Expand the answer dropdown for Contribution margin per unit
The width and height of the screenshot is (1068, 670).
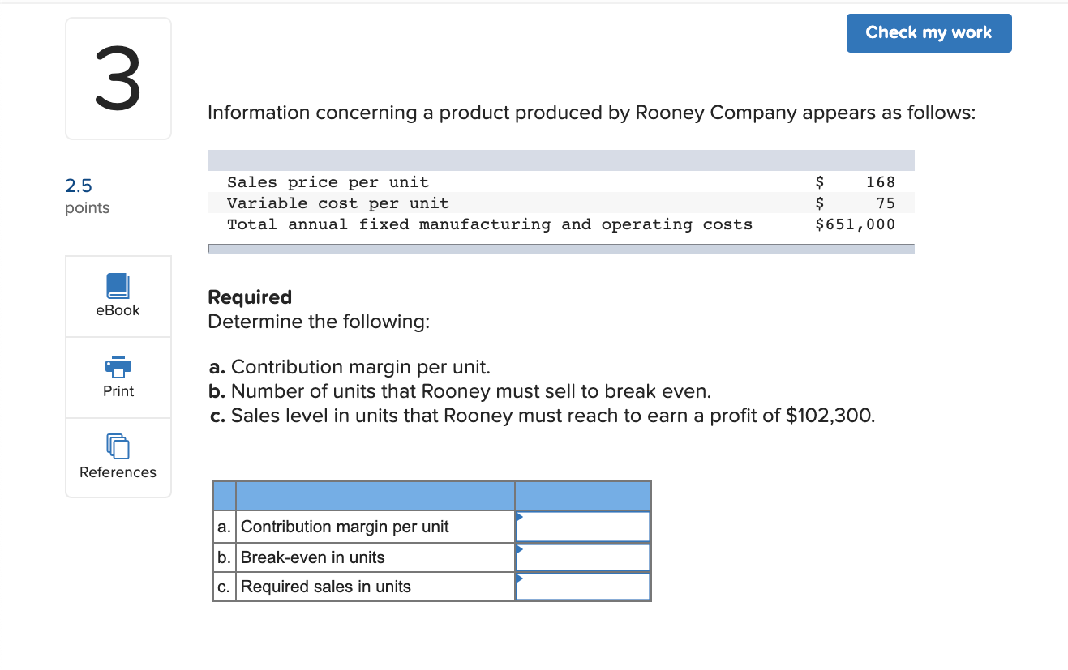click(x=520, y=519)
